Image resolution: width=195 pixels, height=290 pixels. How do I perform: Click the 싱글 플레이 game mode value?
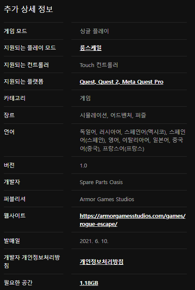(x=94, y=31)
